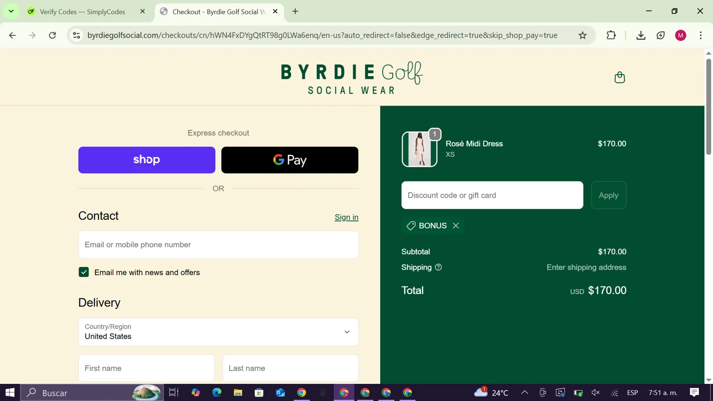Open Outlook from the taskbar

pyautogui.click(x=280, y=392)
